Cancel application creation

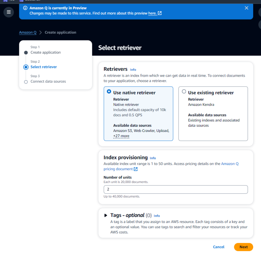pos(219,247)
